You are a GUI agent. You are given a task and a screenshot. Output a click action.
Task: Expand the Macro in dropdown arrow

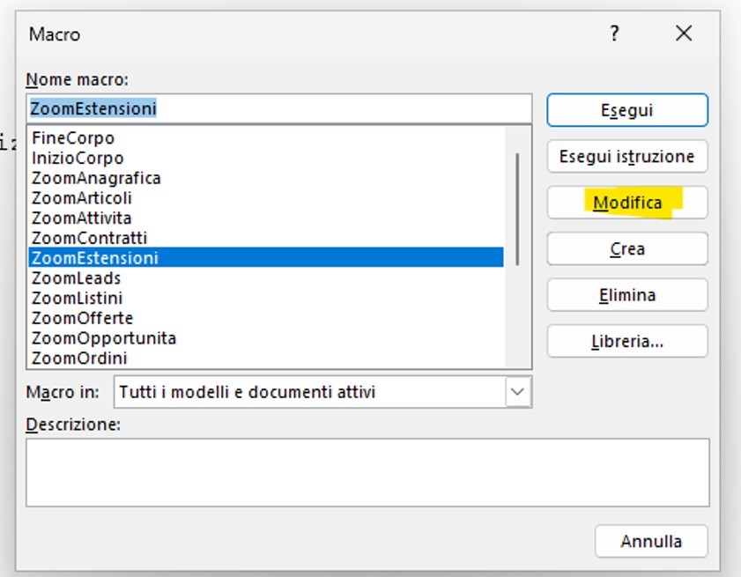pyautogui.click(x=518, y=392)
